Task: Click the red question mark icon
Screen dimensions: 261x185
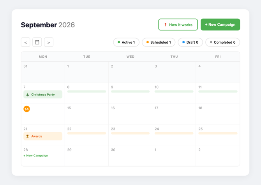Action: (165, 25)
